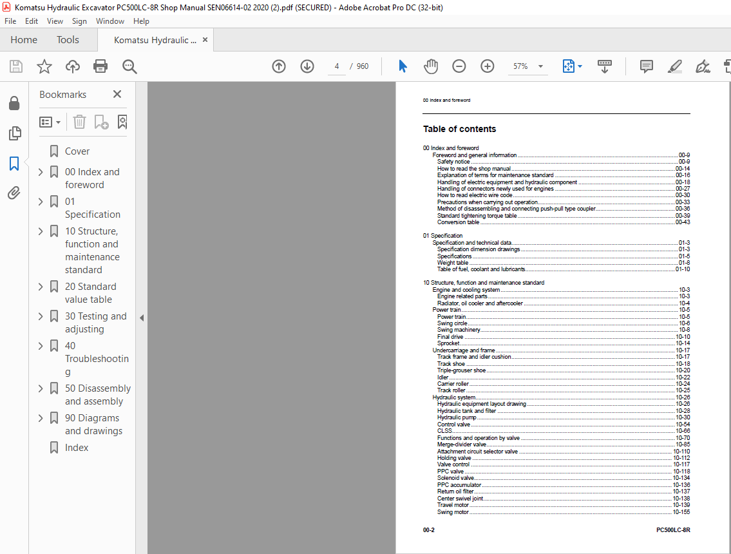Viewport: 731px width, 554px height.
Task: Expand 40 Troubleshooting bookmark
Action: [x=41, y=346]
